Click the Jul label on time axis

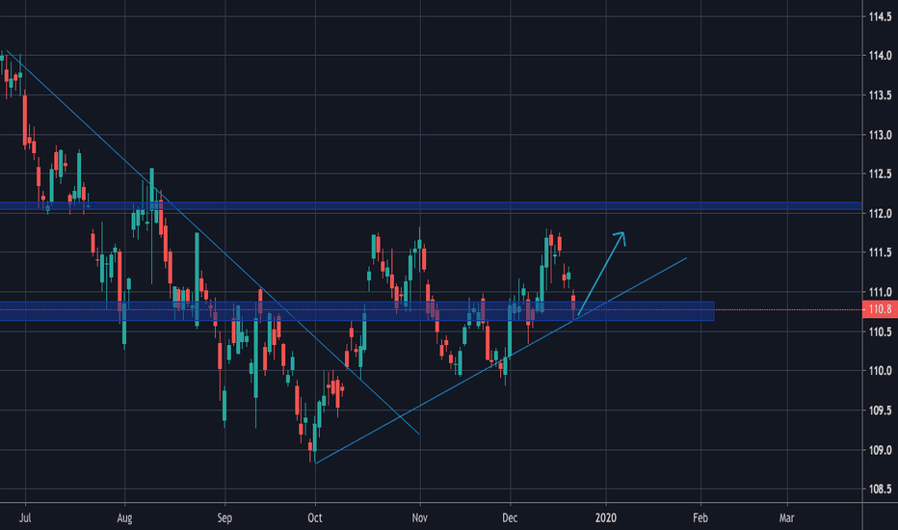(25, 518)
